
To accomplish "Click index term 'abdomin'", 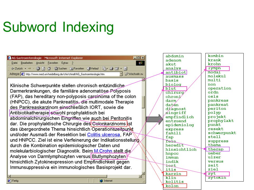I will 175,56.
